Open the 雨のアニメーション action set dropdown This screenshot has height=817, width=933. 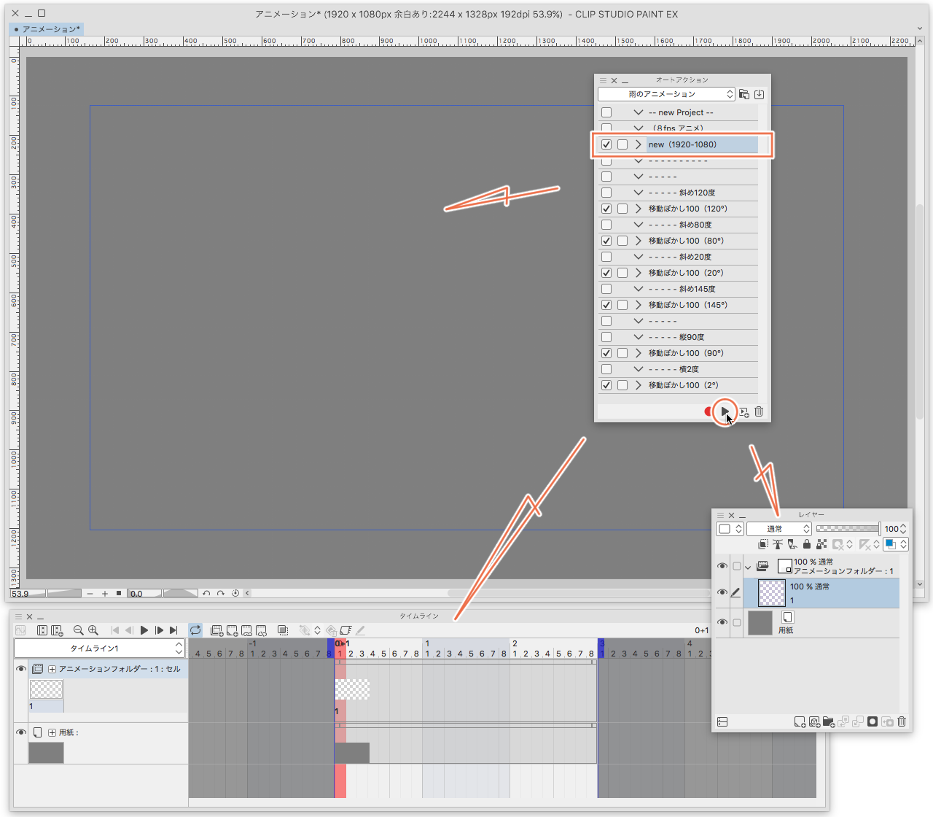coord(666,94)
